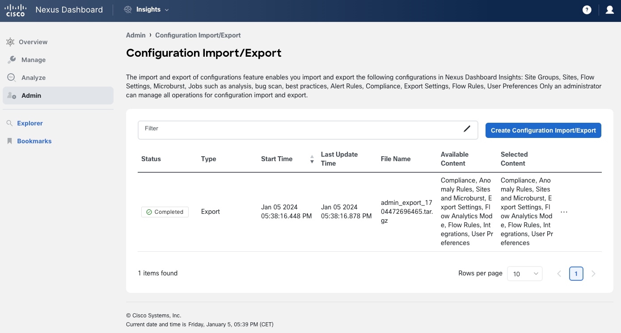
Task: Click start time 05:38:16.448 PM cell
Action: [287, 212]
